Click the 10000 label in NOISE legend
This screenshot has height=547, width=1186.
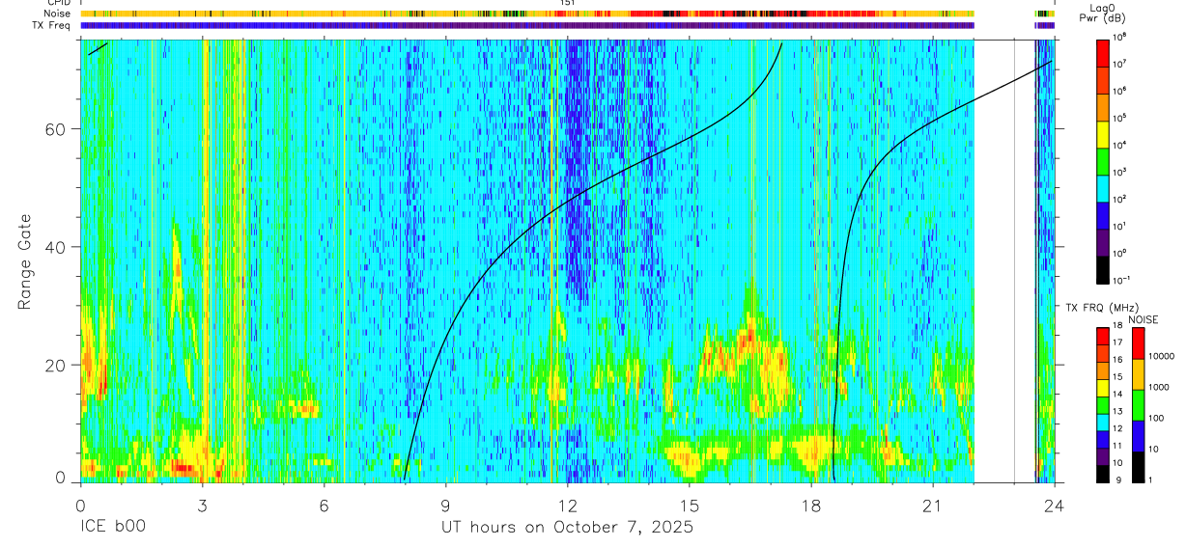click(1164, 356)
